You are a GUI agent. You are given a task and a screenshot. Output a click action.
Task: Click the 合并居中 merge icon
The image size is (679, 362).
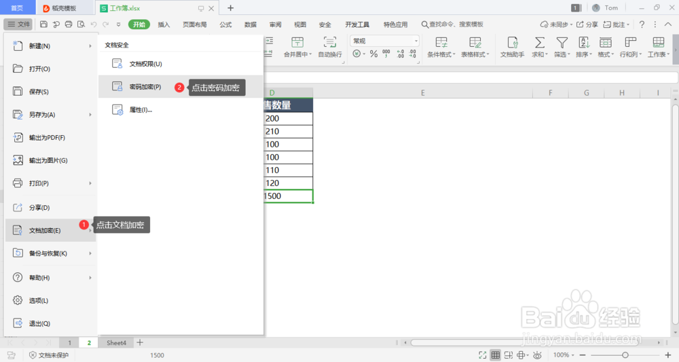click(x=297, y=42)
